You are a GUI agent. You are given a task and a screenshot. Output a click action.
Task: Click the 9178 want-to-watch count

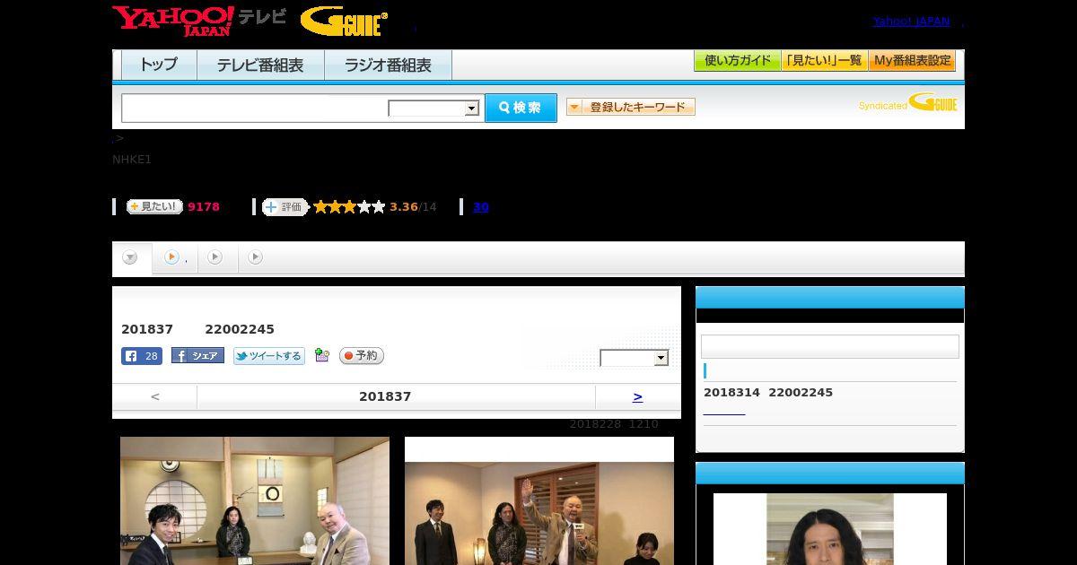(204, 207)
